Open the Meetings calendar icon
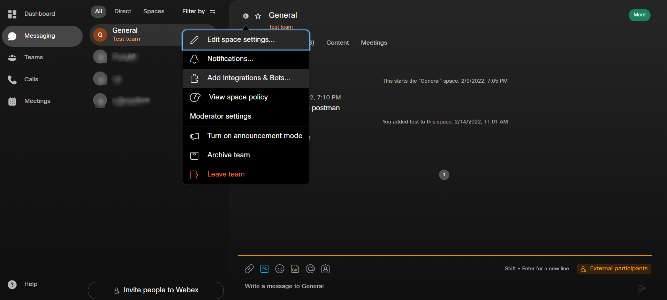 click(x=12, y=101)
